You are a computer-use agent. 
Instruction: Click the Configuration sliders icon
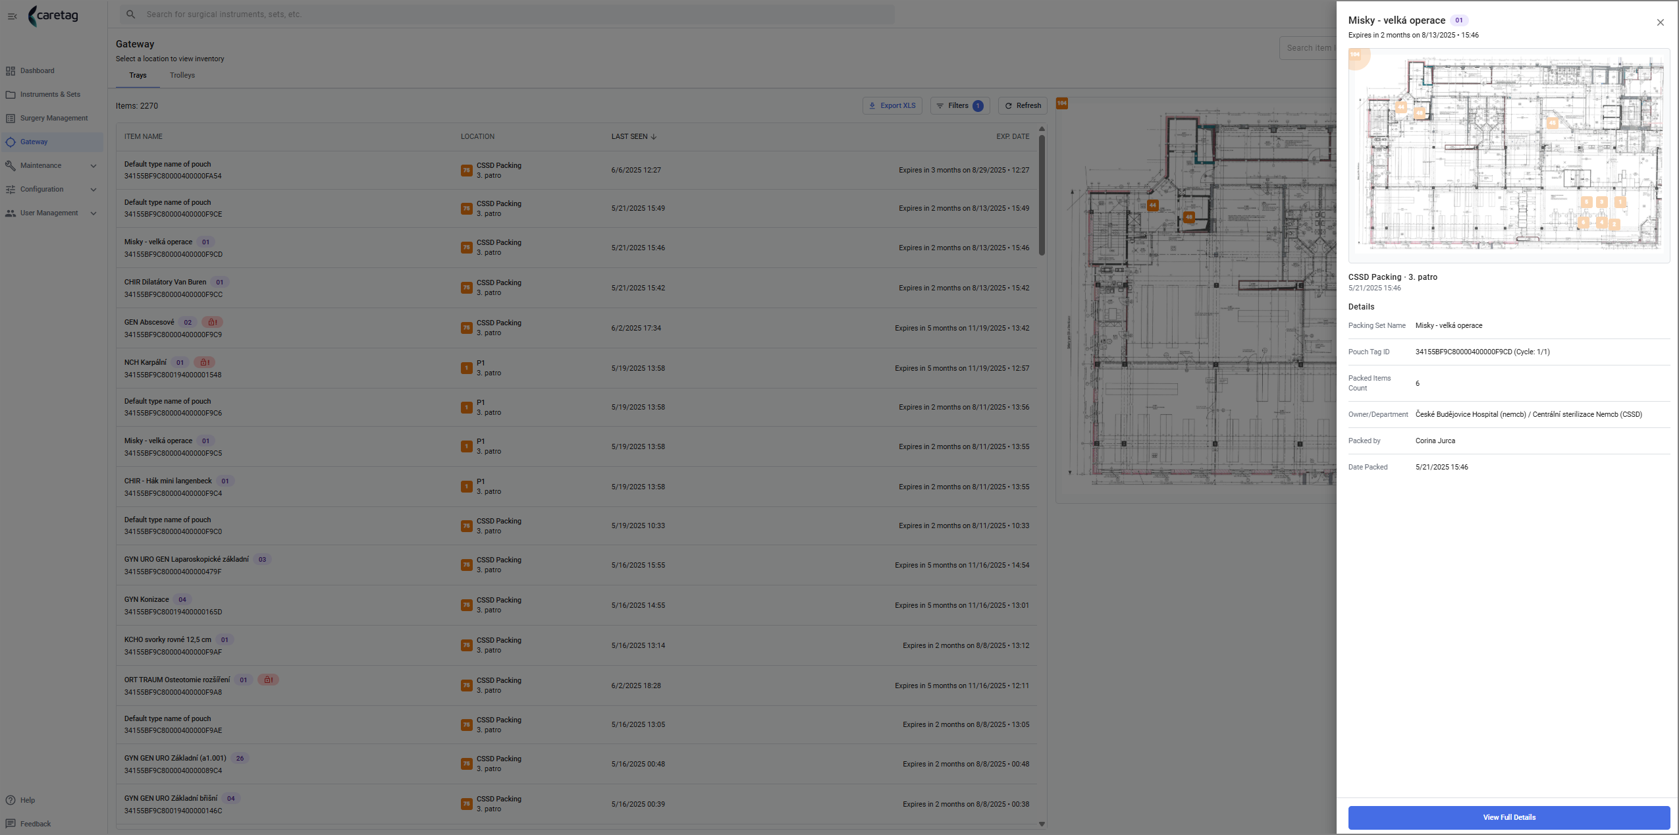[11, 189]
